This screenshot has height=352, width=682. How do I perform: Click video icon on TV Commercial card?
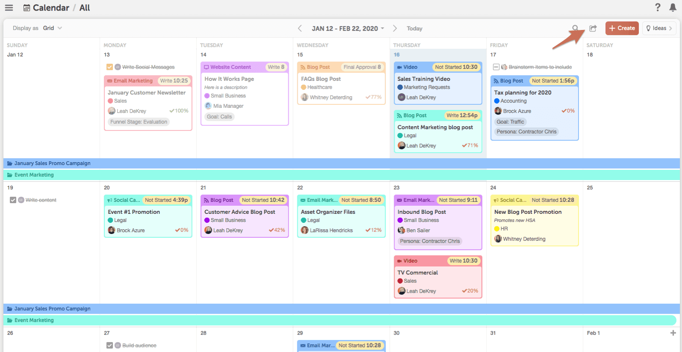pos(399,261)
